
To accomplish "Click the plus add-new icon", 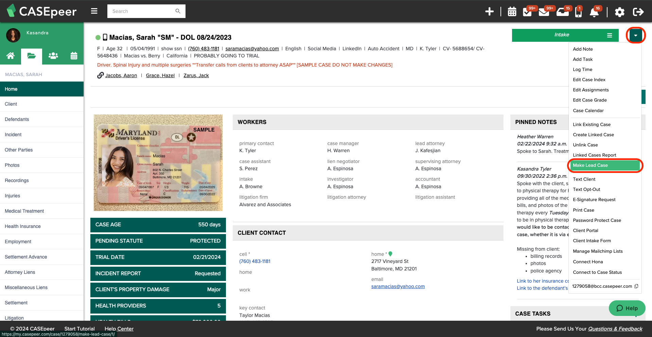I will (489, 12).
